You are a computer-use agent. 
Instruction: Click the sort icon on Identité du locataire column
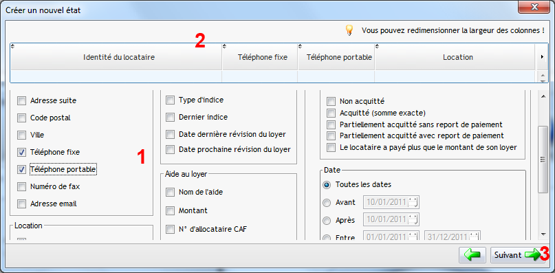tap(12, 45)
